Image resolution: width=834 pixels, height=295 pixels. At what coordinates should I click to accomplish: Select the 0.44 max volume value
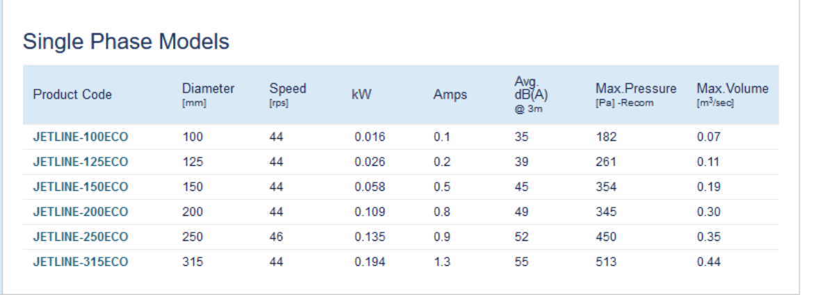click(708, 262)
